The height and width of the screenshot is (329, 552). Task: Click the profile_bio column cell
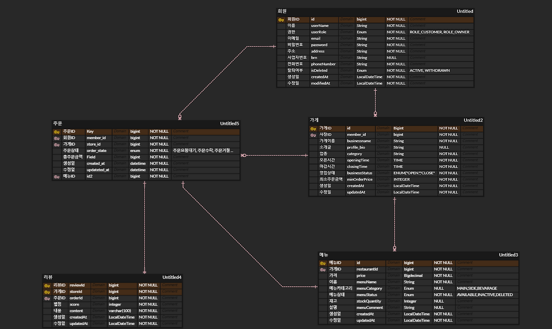361,147
